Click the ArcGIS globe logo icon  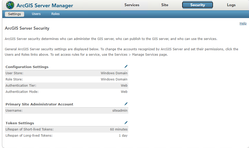pyautogui.click(x=10, y=5)
